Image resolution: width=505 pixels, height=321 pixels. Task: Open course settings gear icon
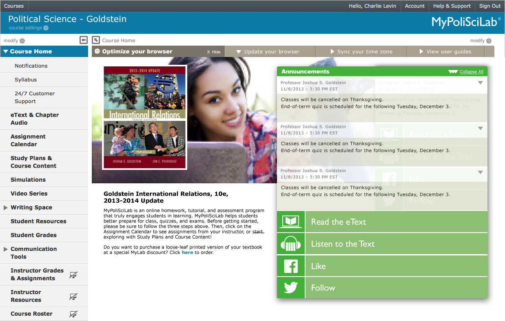coord(46,28)
